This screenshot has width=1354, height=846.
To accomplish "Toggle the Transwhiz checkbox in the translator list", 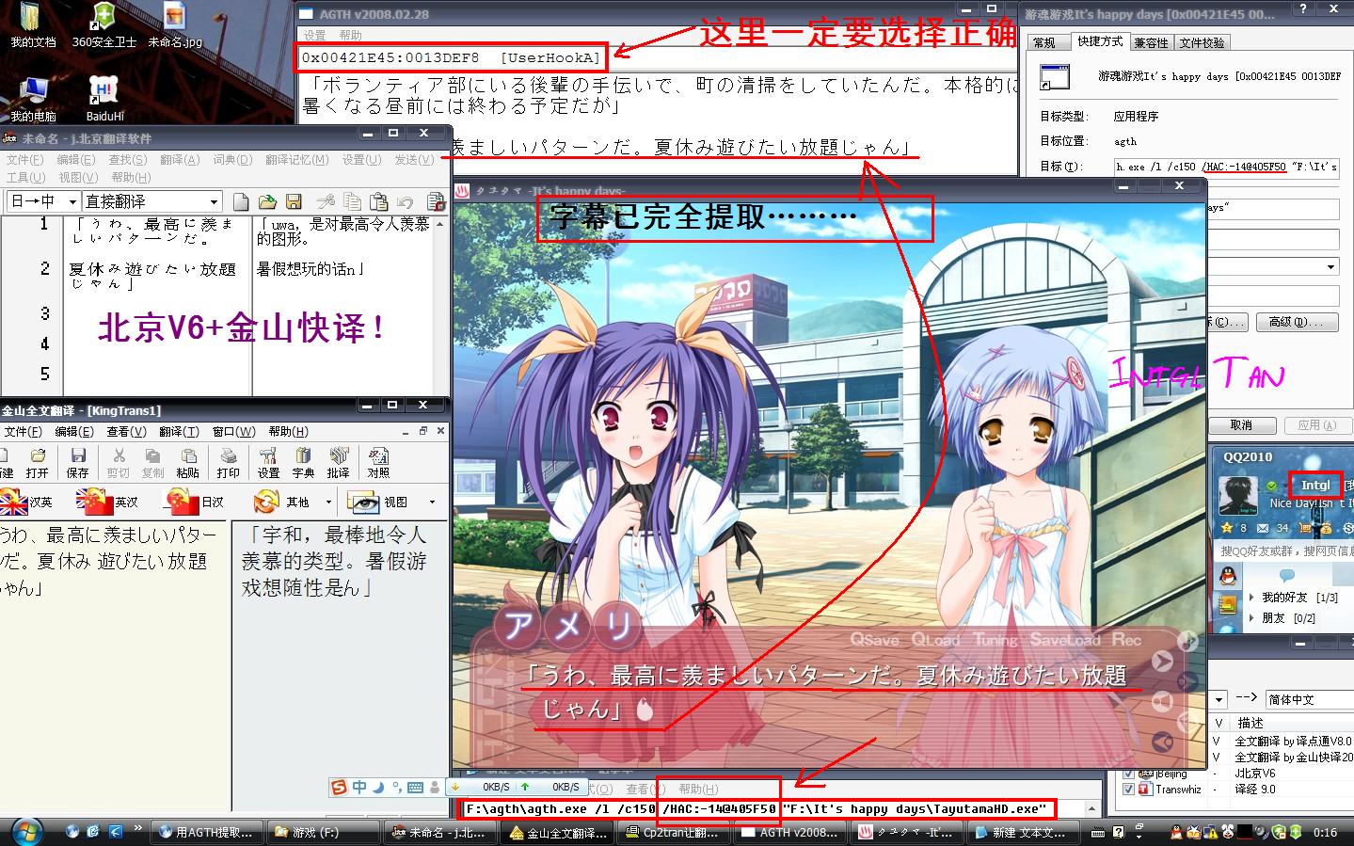I will point(1129,790).
